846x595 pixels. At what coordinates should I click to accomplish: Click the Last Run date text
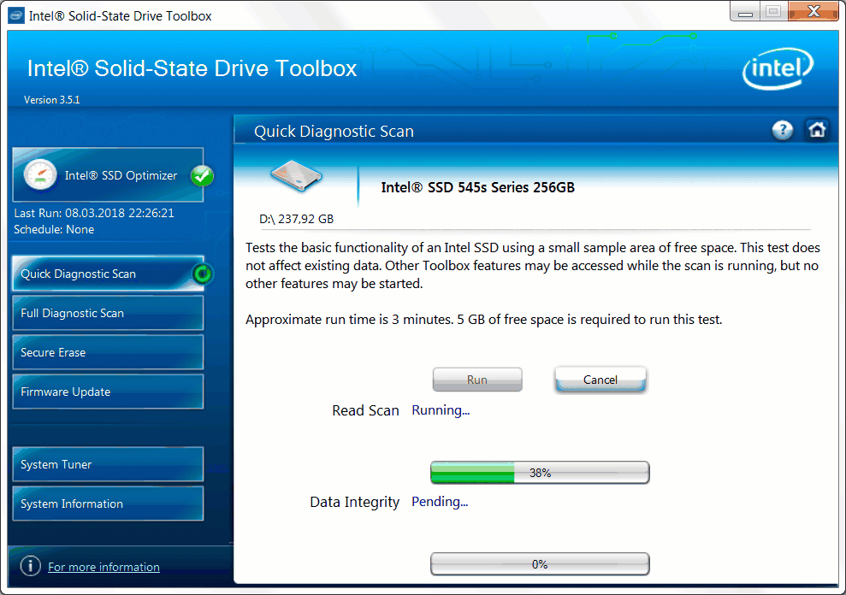[x=94, y=213]
